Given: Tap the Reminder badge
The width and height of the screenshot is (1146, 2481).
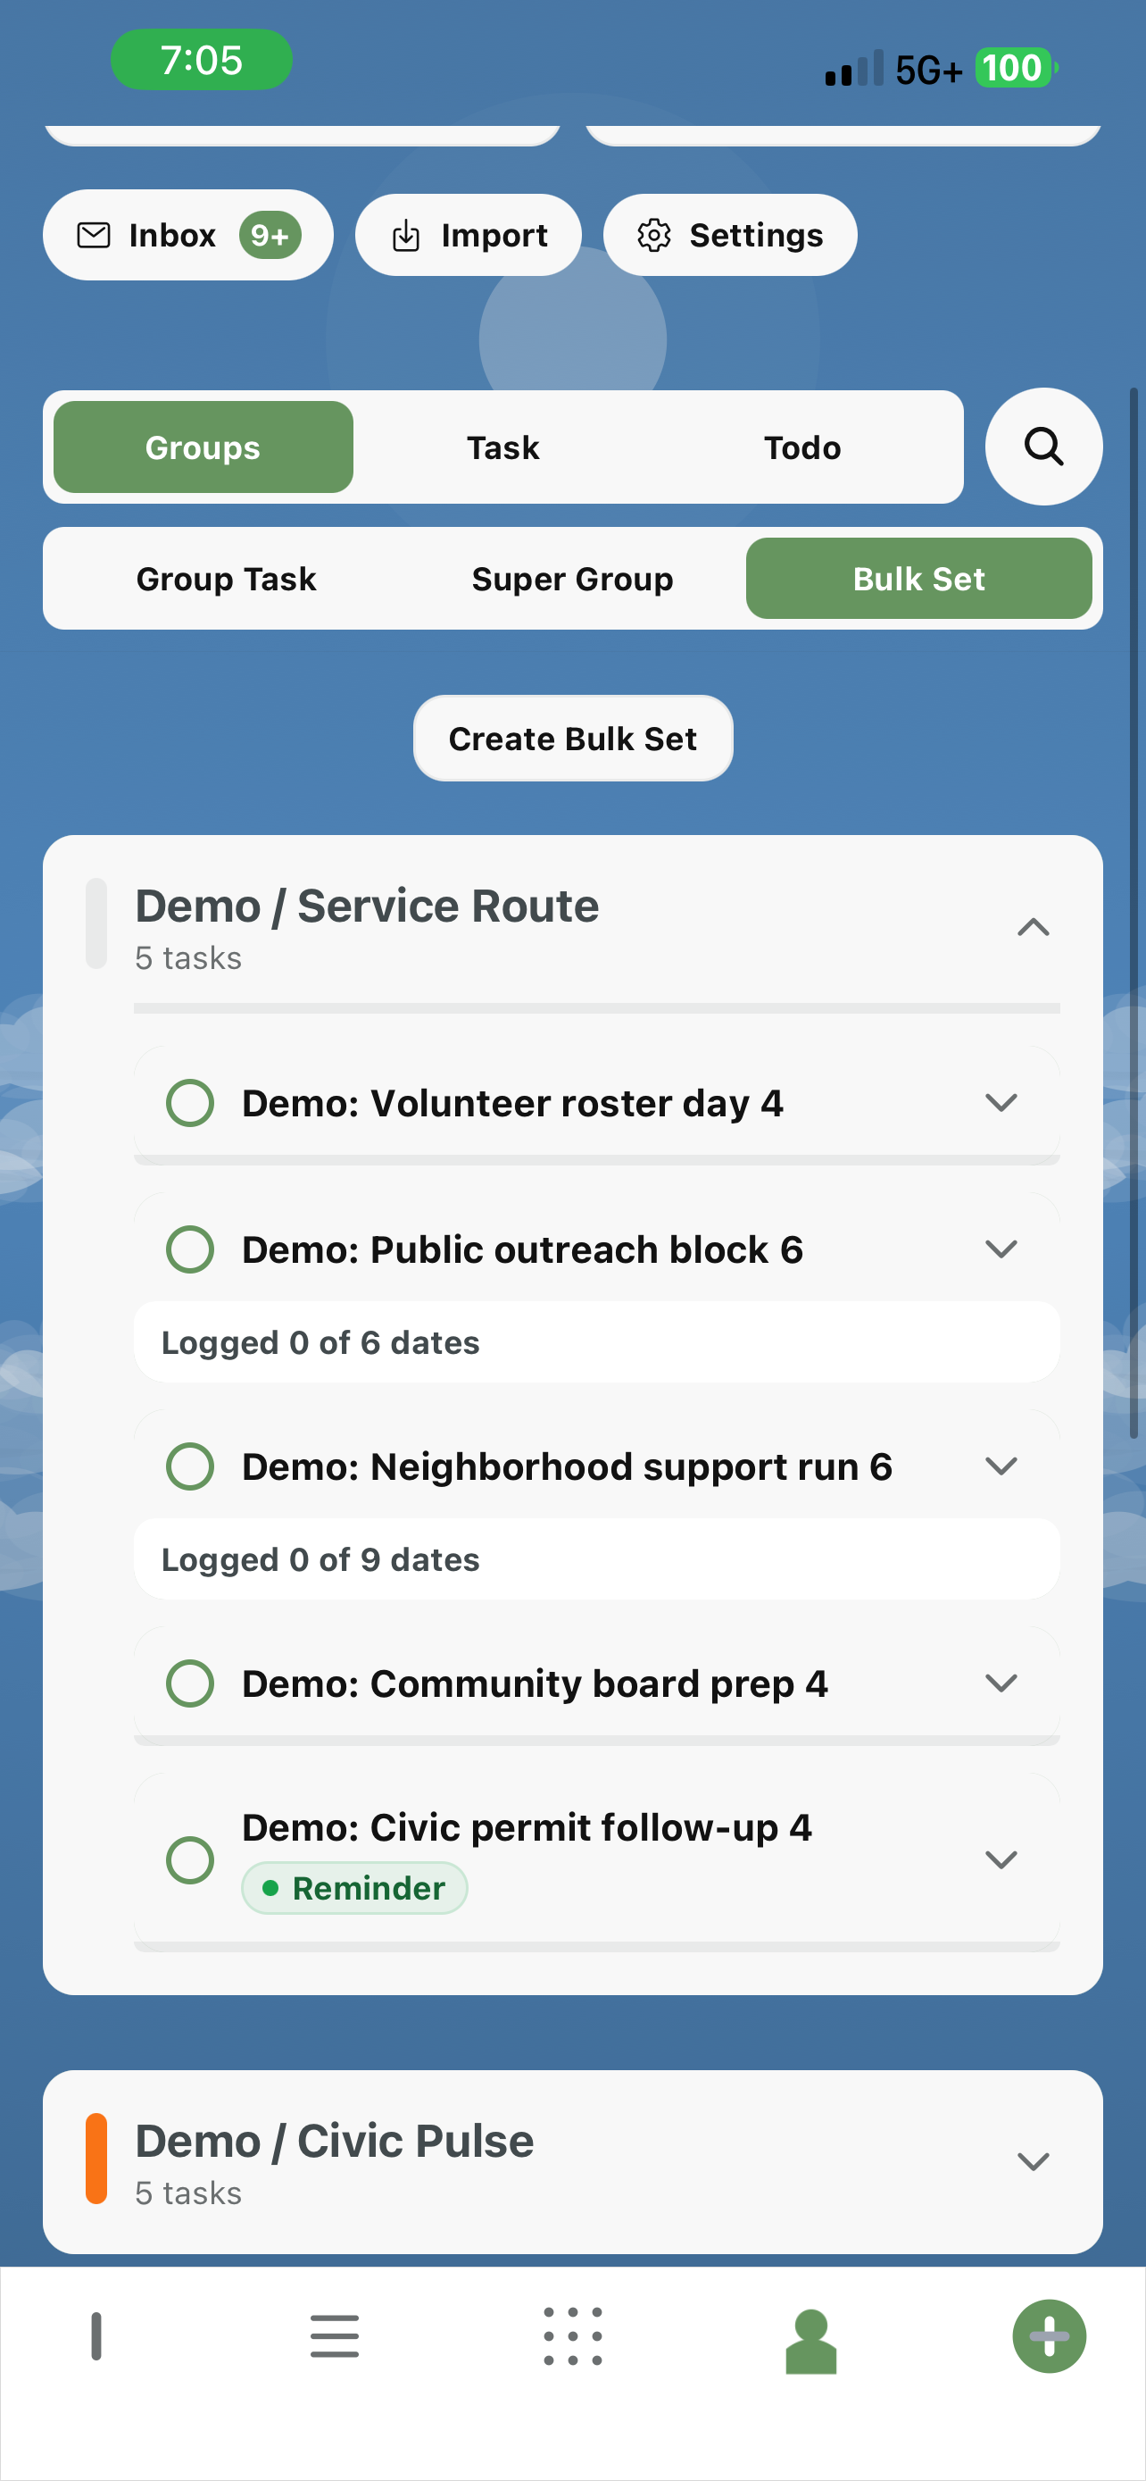Looking at the screenshot, I should (x=354, y=1888).
